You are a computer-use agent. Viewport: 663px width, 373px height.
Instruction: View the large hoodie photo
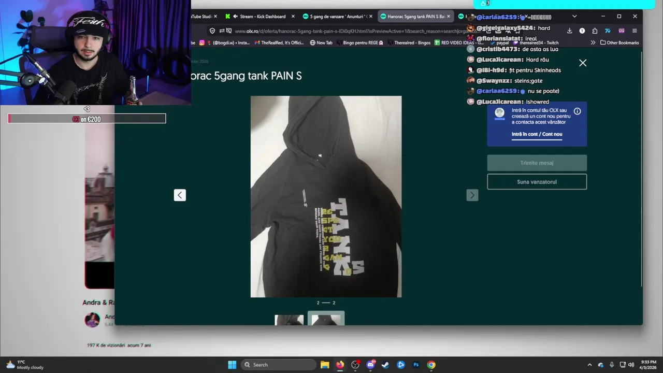pyautogui.click(x=326, y=196)
